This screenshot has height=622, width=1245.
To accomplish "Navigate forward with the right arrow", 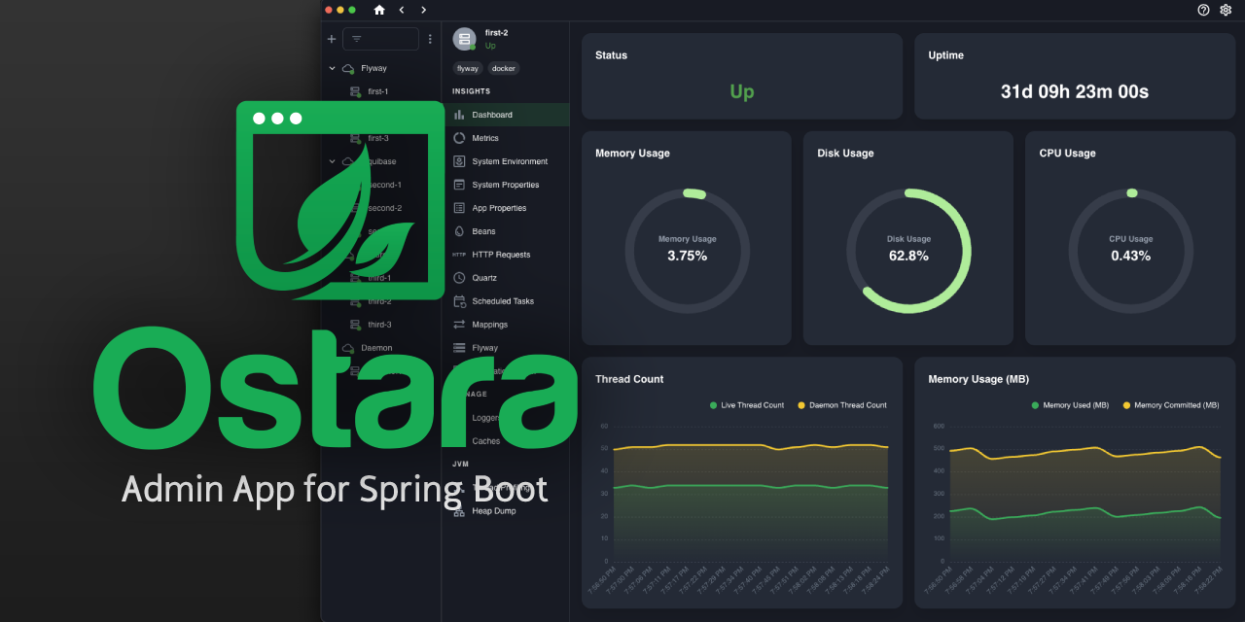I will [423, 10].
